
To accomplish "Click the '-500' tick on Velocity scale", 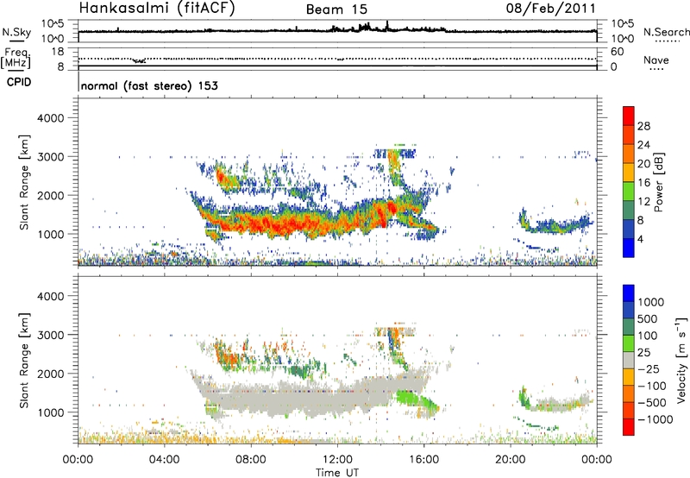I will pos(652,403).
